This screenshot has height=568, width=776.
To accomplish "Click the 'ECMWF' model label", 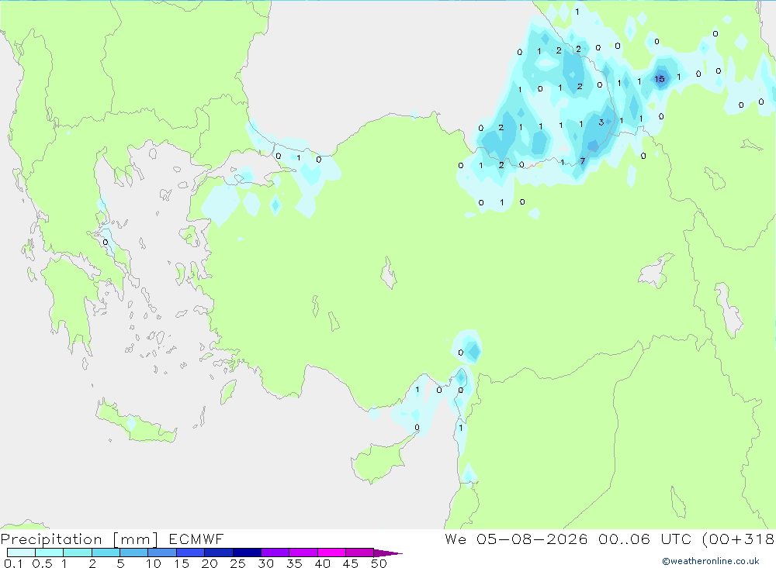I will pos(196,539).
